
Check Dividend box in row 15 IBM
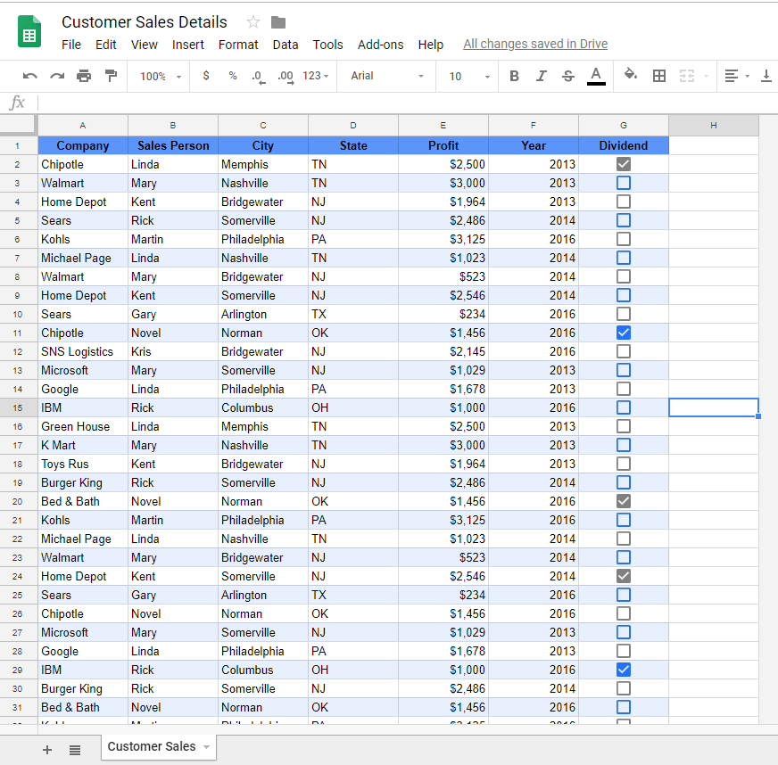[623, 407]
